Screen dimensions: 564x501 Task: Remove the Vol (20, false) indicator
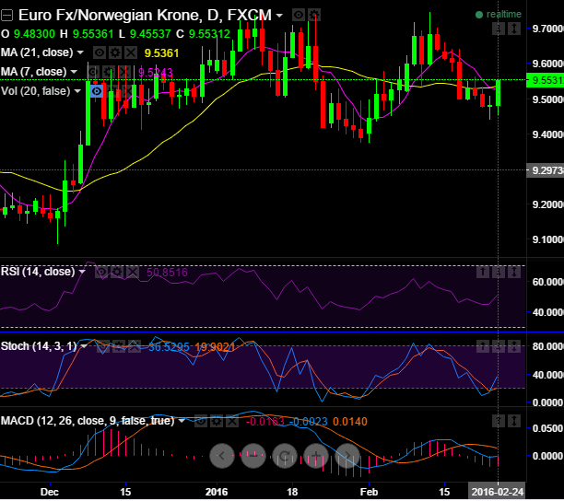coord(128,91)
